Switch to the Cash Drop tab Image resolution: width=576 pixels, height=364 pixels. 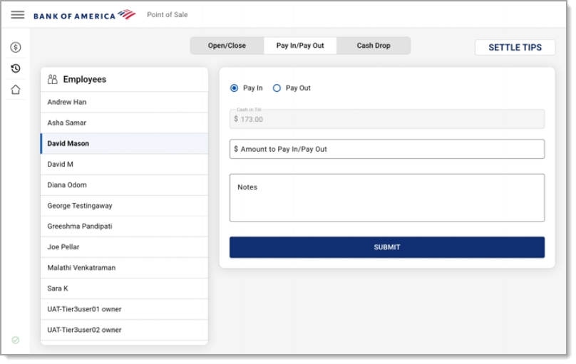pyautogui.click(x=374, y=46)
